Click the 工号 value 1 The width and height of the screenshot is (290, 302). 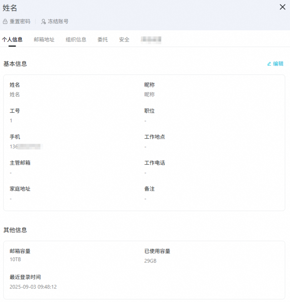point(11,120)
